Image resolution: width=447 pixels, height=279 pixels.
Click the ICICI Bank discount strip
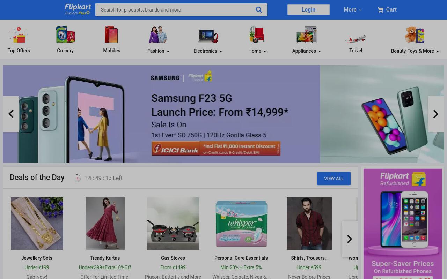click(216, 149)
